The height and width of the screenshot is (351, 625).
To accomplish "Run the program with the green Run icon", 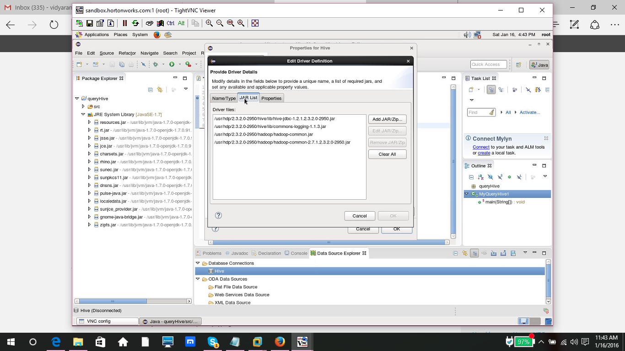I will pos(172,64).
